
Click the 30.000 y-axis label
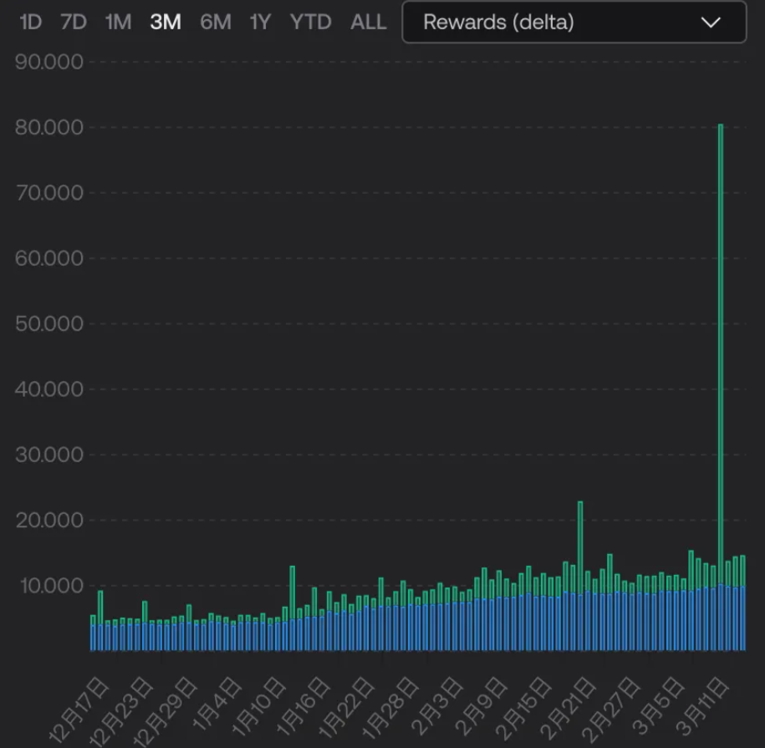pos(48,455)
